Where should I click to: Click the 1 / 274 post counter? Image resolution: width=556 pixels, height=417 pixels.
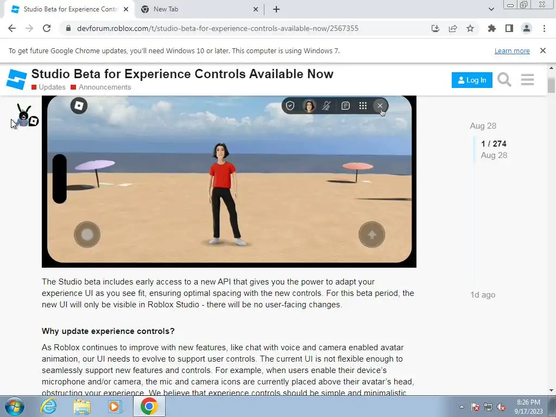494,143
